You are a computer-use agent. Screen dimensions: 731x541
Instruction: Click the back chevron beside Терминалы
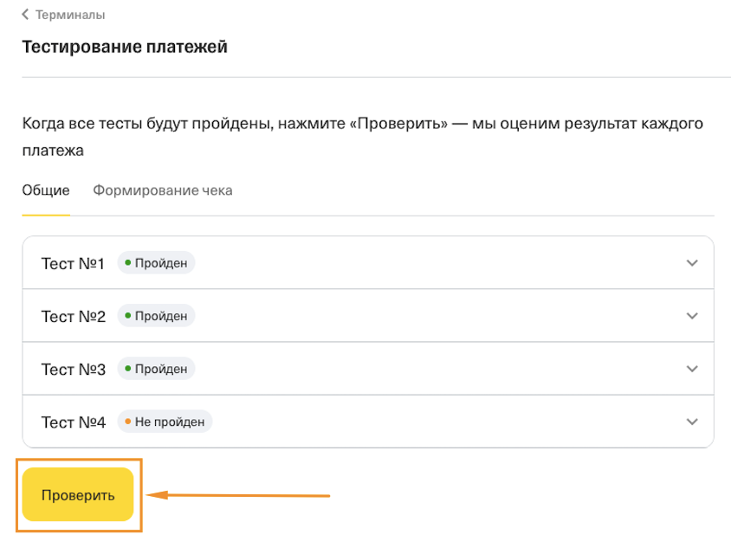click(25, 15)
